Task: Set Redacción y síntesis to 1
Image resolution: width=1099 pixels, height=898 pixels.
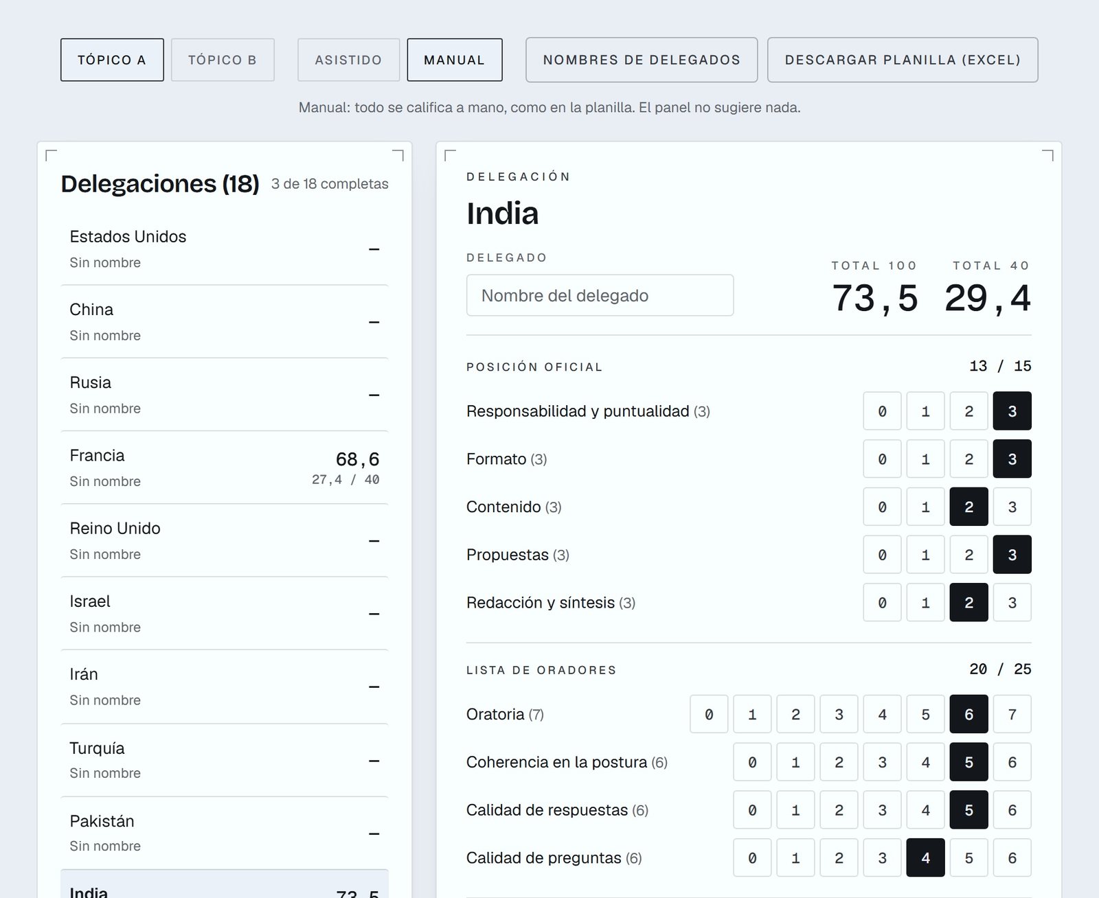Action: (925, 603)
